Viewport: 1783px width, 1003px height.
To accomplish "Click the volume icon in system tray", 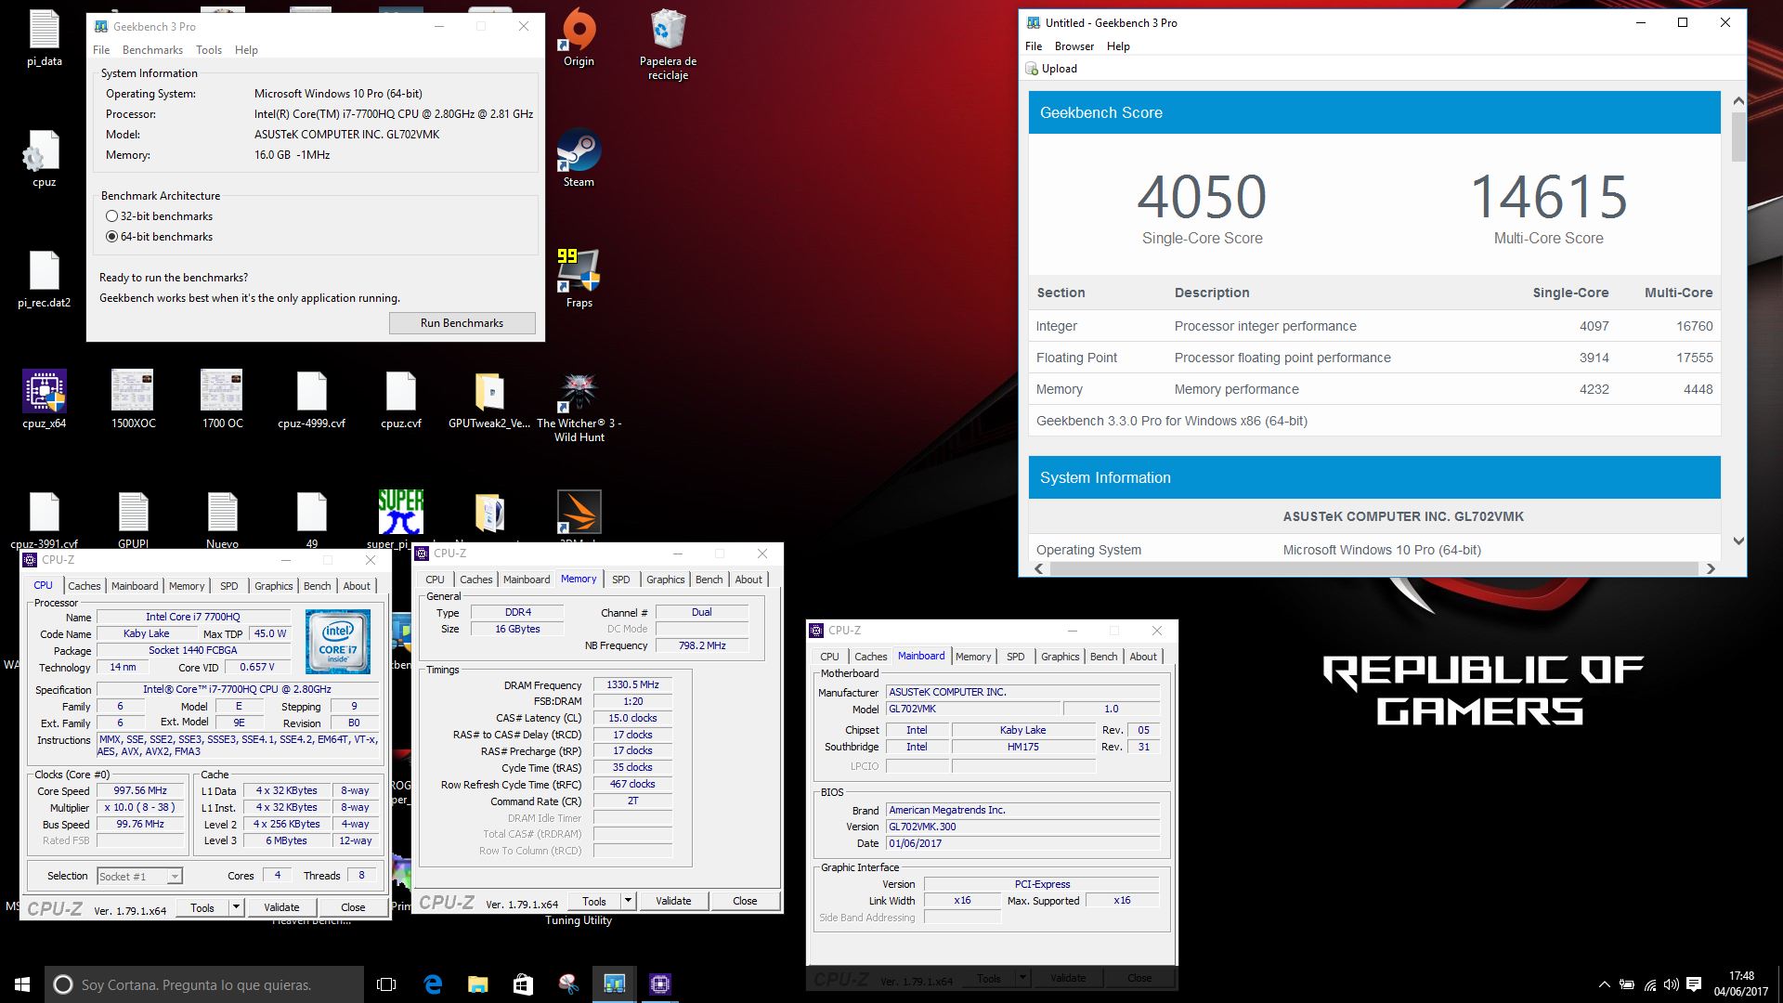I will (x=1672, y=984).
